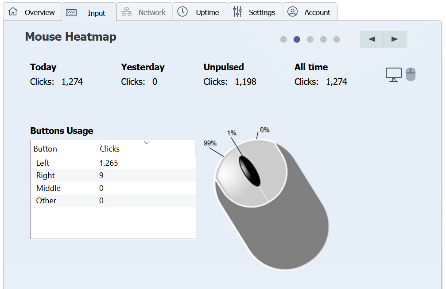This screenshot has width=446, height=289.
Task: Open the Overview tab
Action: 32,12
